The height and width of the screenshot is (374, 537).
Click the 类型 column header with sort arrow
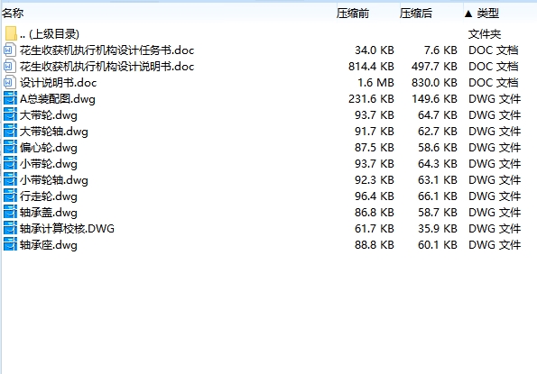tap(482, 14)
